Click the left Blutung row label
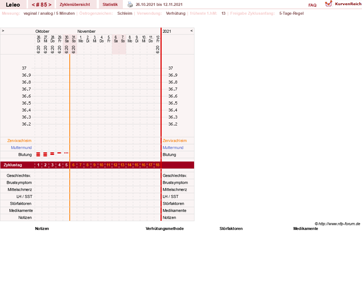Viewport: 362px width, 287px height. (x=25, y=155)
